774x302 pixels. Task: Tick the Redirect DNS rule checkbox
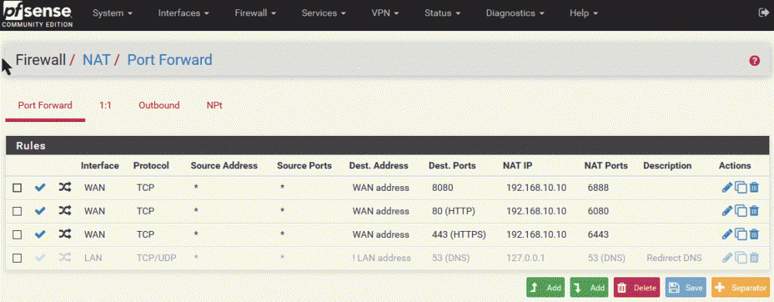click(17, 258)
